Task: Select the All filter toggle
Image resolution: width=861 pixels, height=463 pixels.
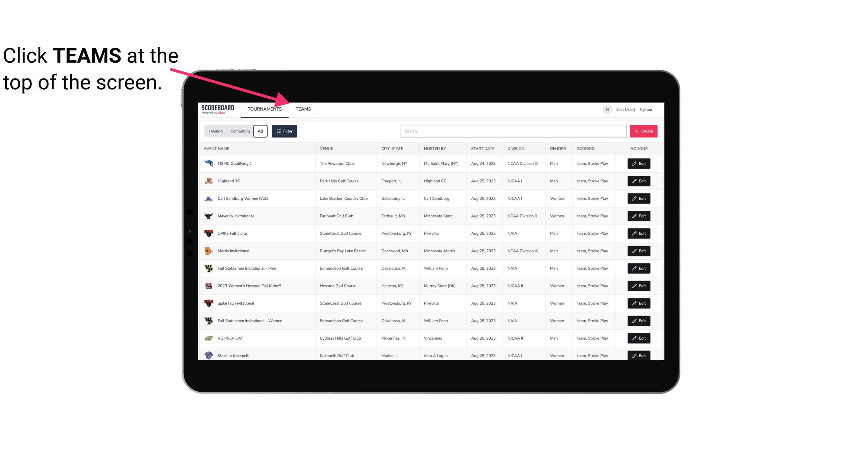Action: click(x=261, y=131)
